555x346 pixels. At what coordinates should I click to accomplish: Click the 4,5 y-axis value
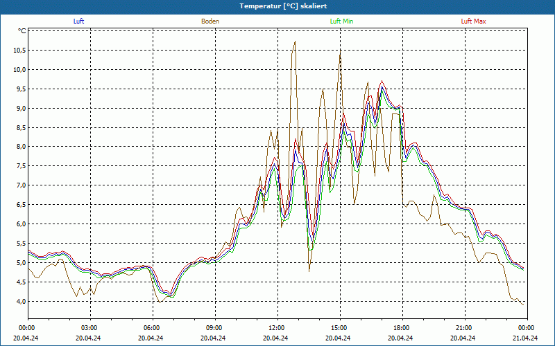(x=21, y=282)
